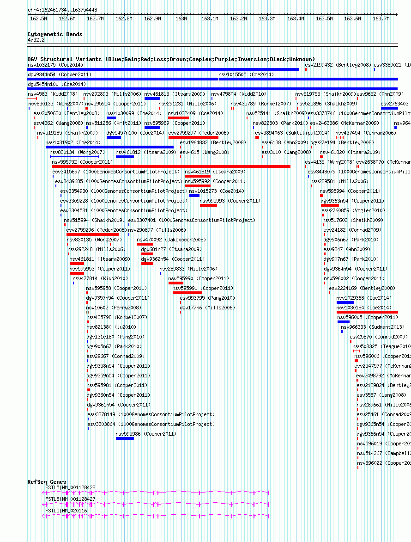Image resolution: width=411 pixels, height=542 pixels.
Task: Select nsv511256 (Arlt2011) variant label
Action: click(114, 123)
